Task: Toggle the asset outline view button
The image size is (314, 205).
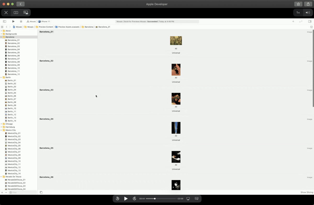Action: pos(41,192)
